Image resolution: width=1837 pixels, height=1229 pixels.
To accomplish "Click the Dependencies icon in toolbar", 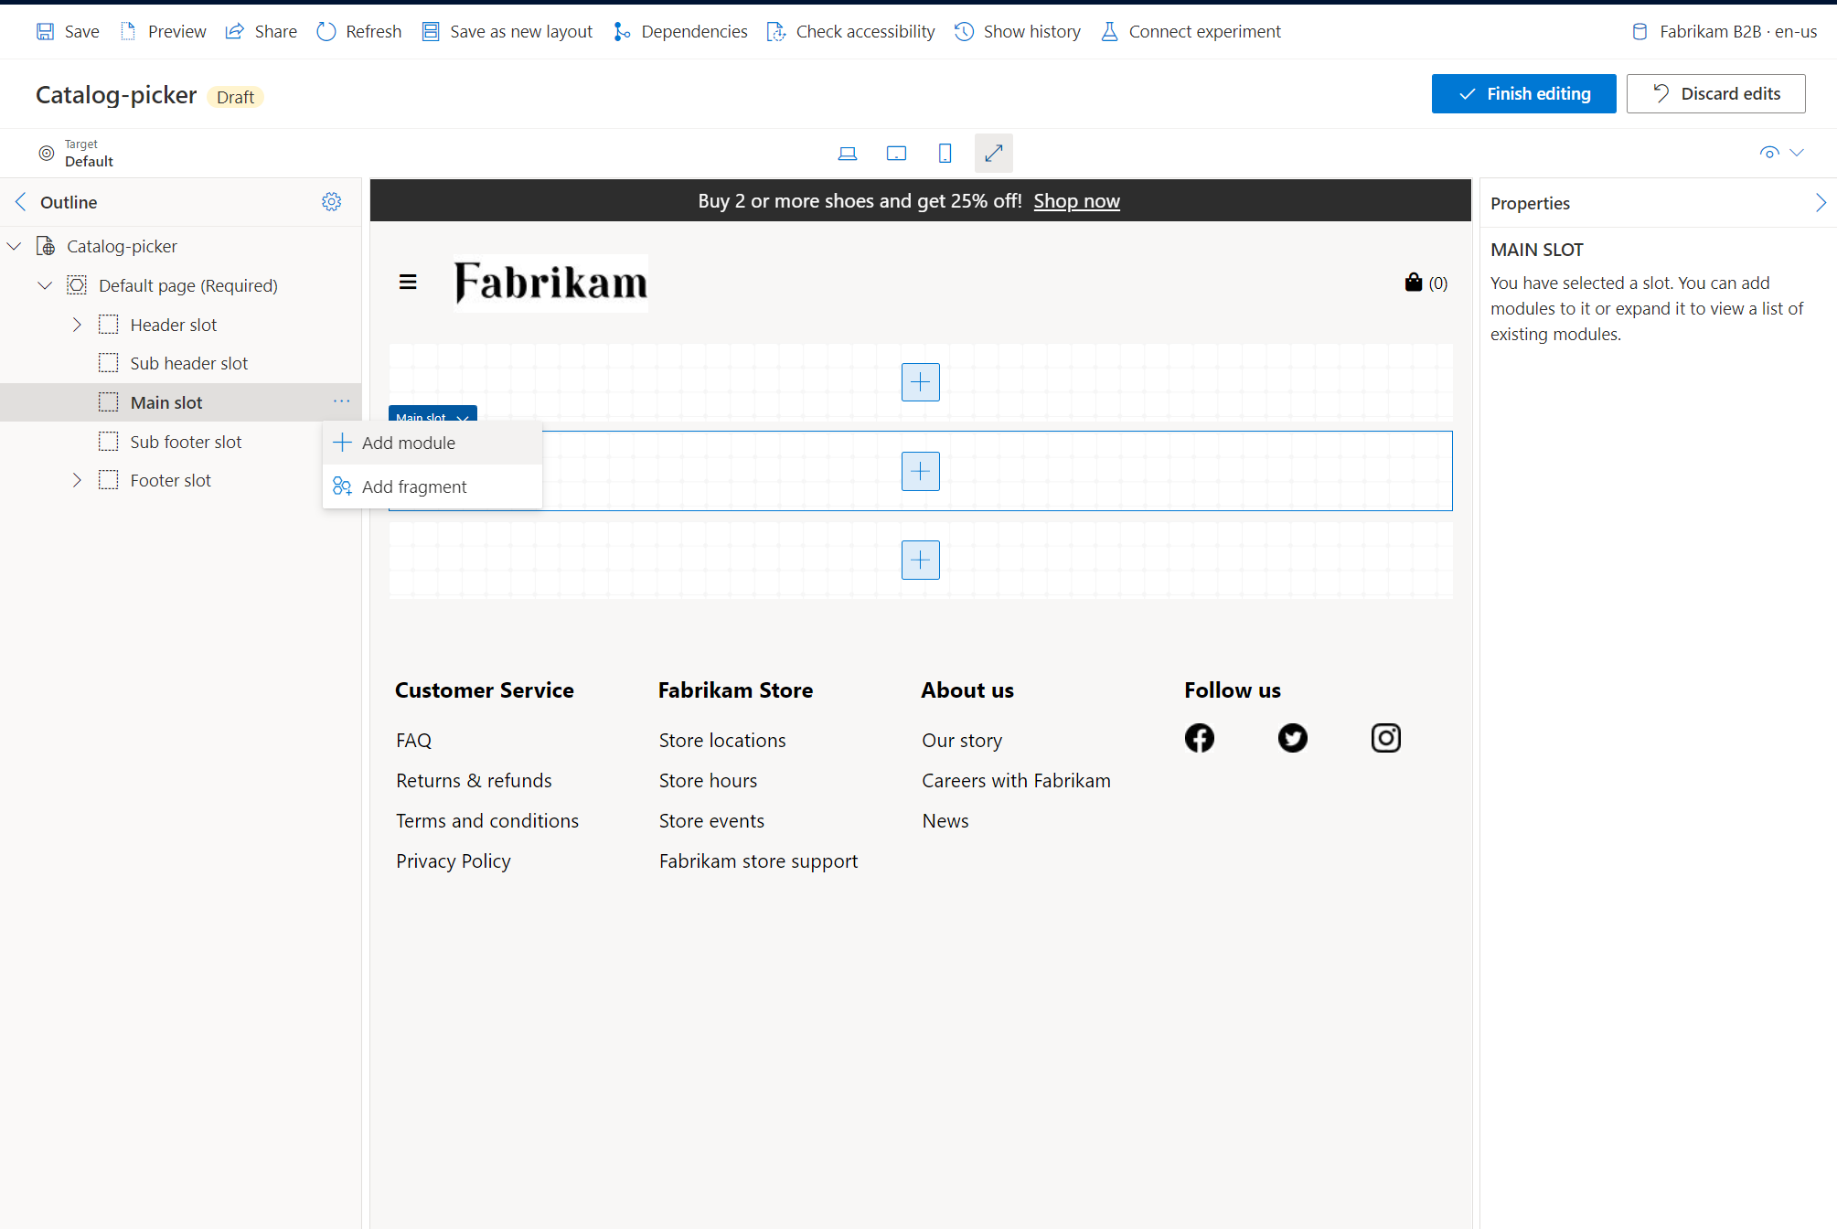I will (620, 30).
